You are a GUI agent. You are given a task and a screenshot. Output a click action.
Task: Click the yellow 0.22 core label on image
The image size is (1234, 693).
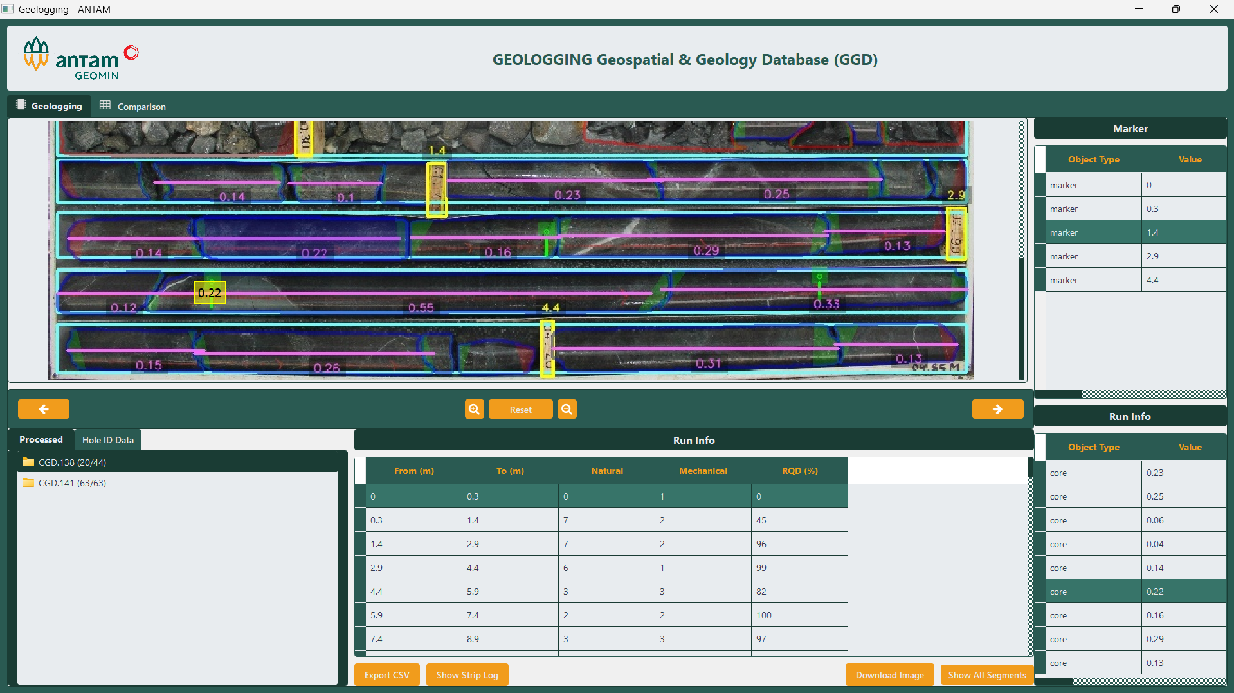[x=210, y=293]
